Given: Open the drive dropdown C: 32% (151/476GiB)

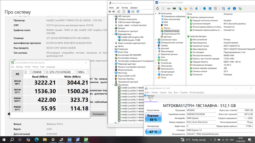Looking at the screenshot, I should coord(61,72).
